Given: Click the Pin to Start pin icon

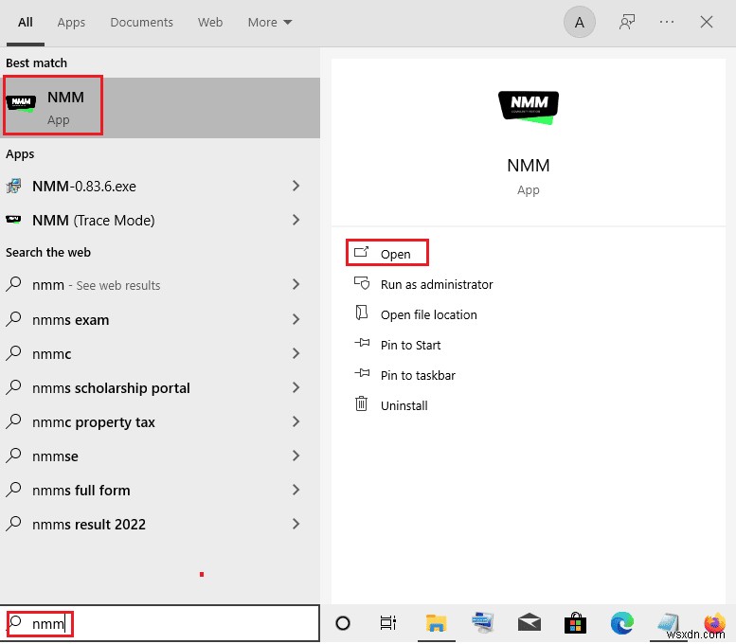Looking at the screenshot, I should pyautogui.click(x=362, y=343).
